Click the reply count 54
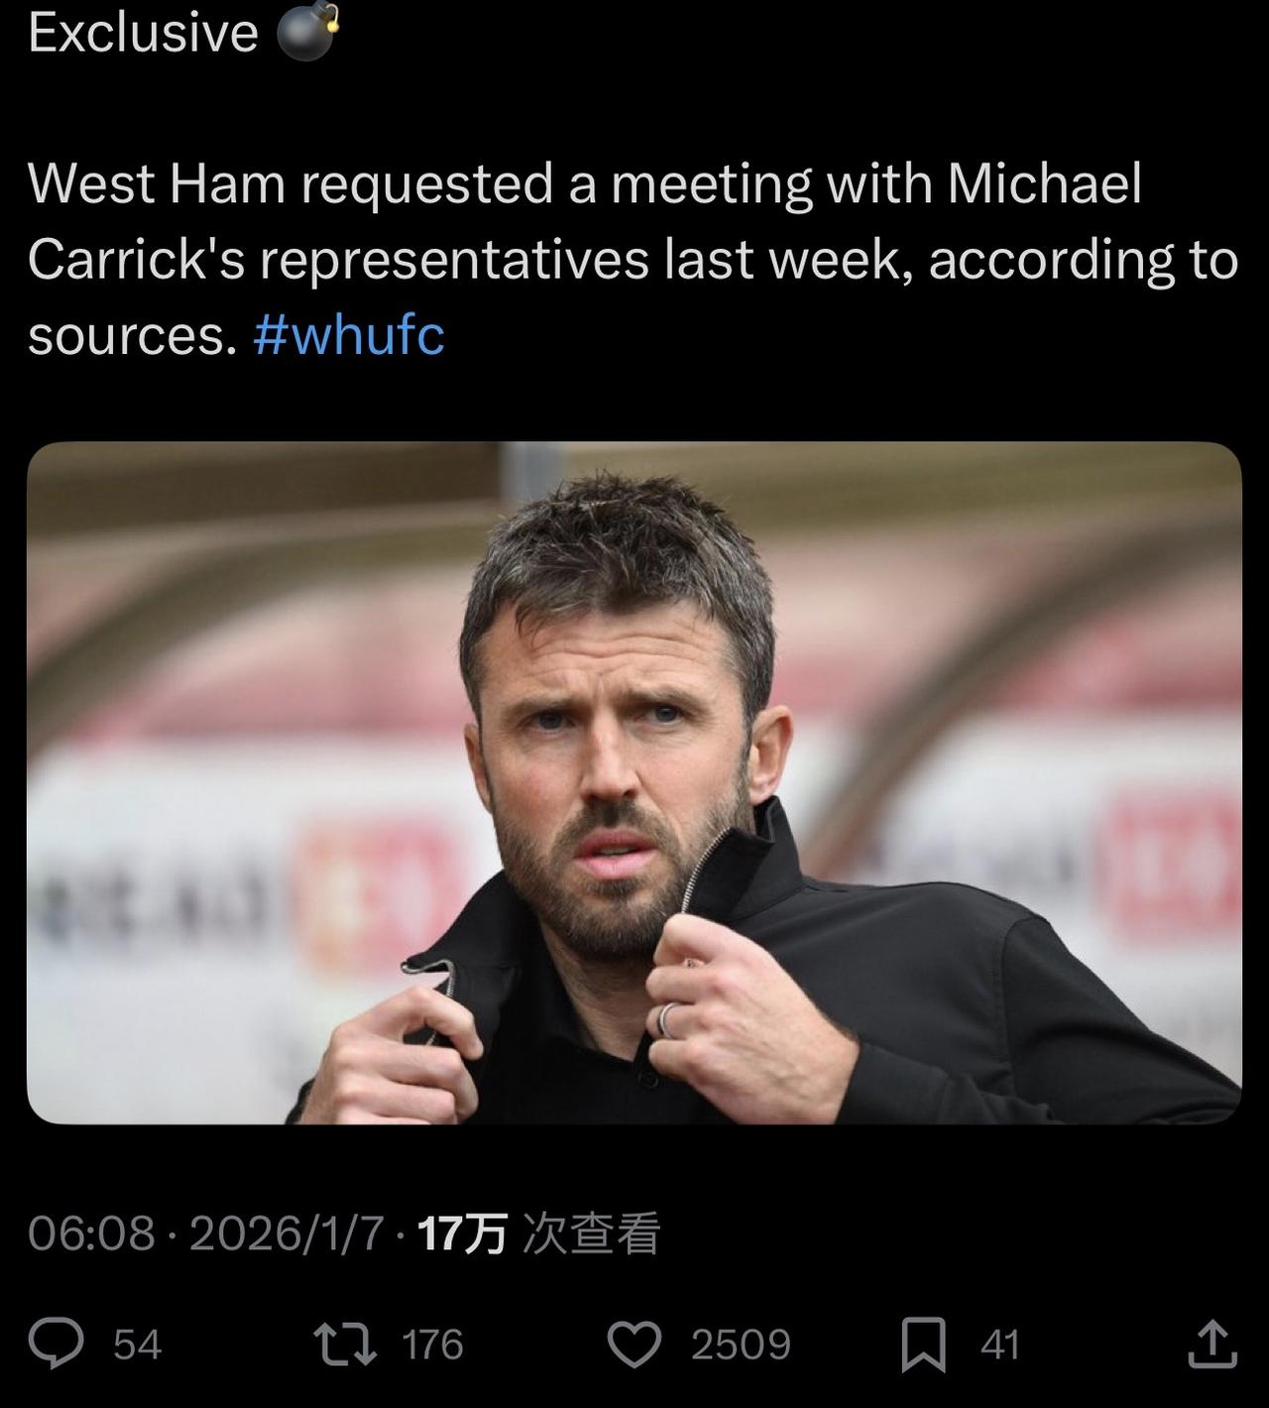 tap(137, 1345)
